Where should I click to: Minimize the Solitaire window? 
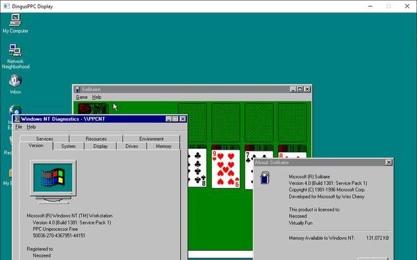[293, 89]
